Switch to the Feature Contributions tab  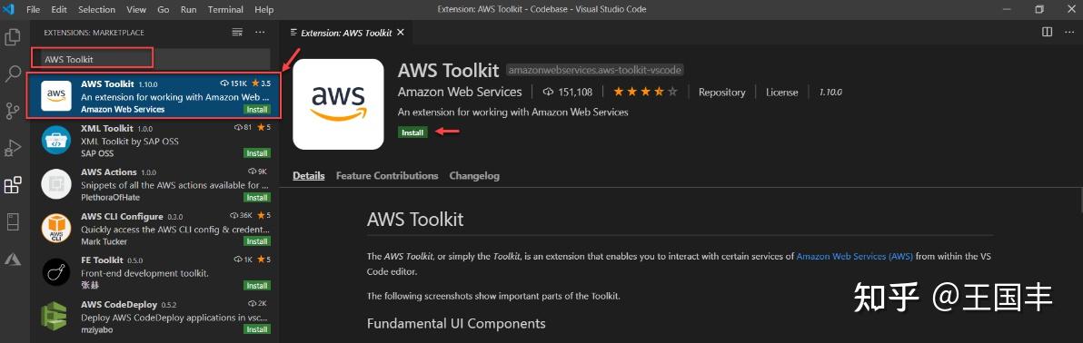387,176
